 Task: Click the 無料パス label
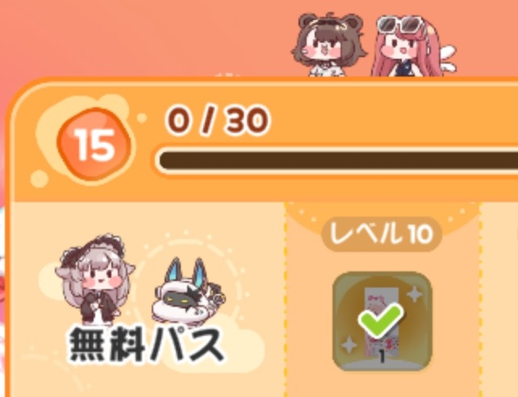pos(146,345)
